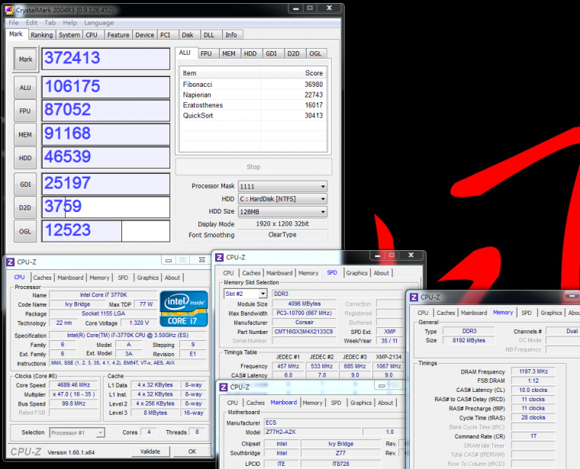The image size is (580, 469).
Task: Run the full Mark benchmark
Action: pos(25,59)
